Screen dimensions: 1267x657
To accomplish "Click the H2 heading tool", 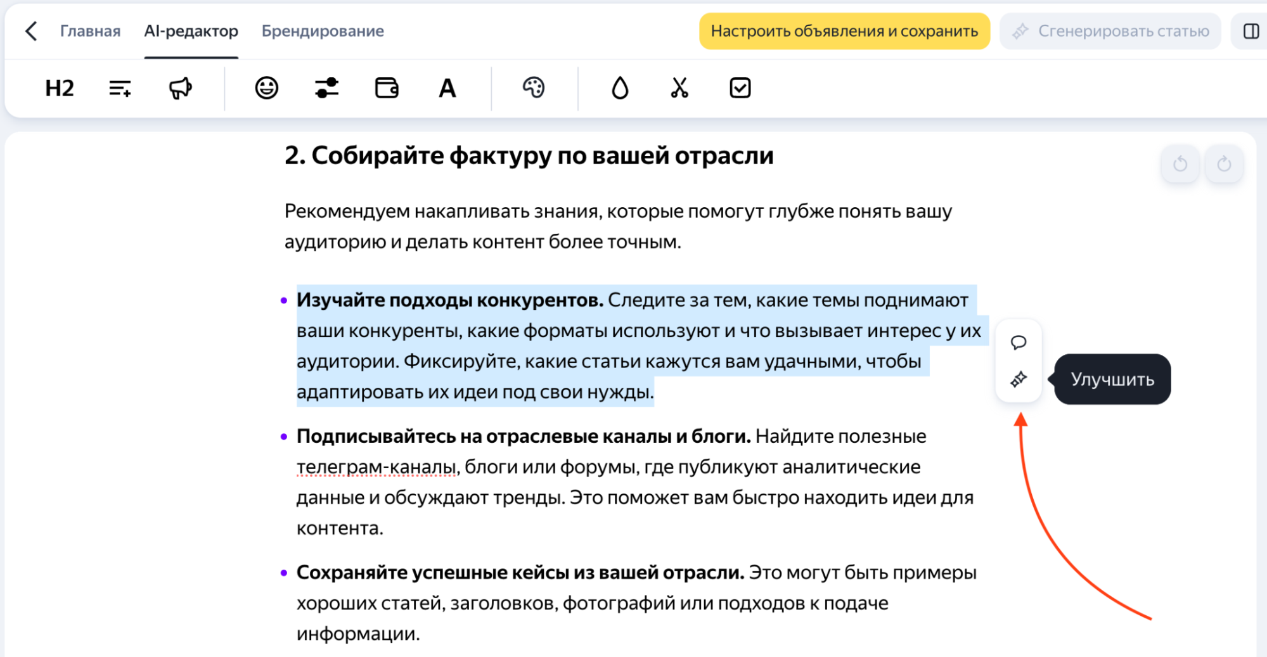I will [60, 88].
